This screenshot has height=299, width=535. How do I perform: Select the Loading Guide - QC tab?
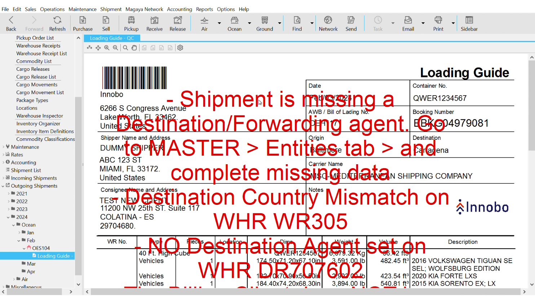[112, 38]
